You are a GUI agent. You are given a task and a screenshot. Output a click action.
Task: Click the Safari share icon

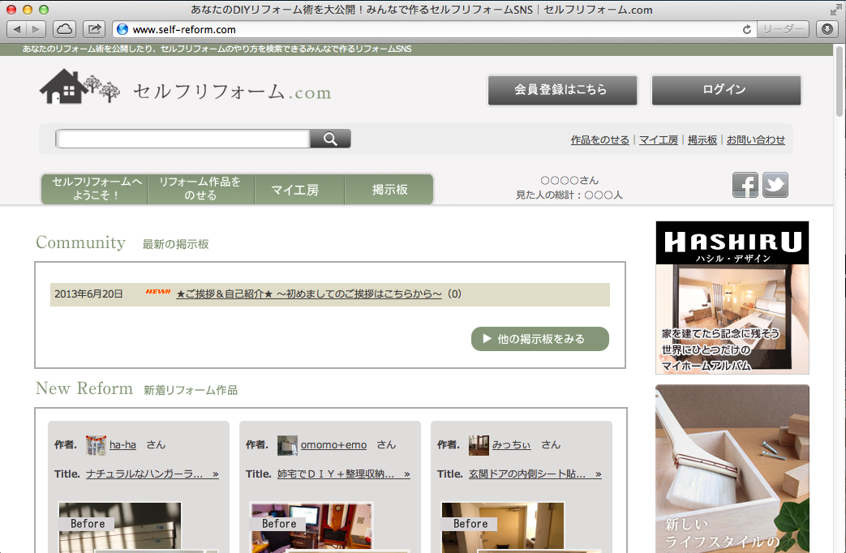pyautogui.click(x=94, y=29)
